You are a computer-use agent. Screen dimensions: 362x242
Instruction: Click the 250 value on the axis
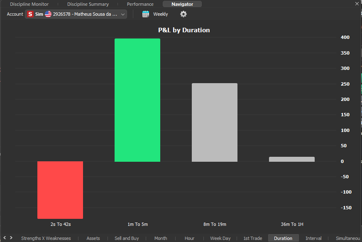tap(345, 84)
